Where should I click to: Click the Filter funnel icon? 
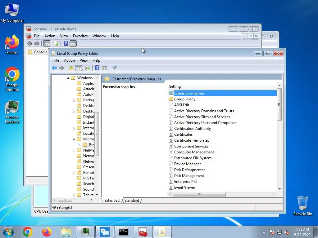tap(114, 68)
